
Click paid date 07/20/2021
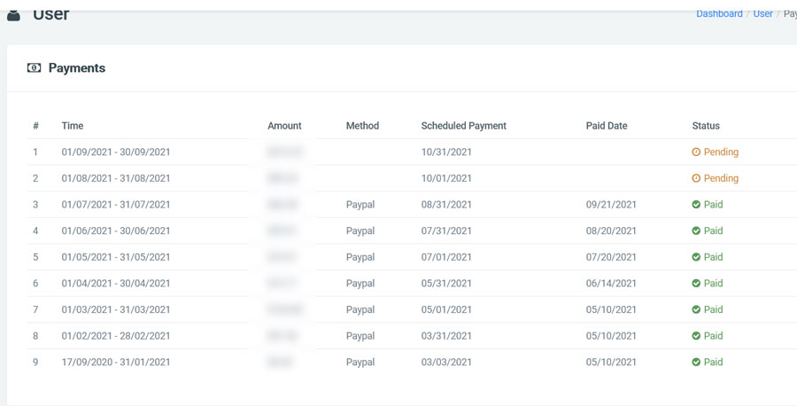[611, 257]
